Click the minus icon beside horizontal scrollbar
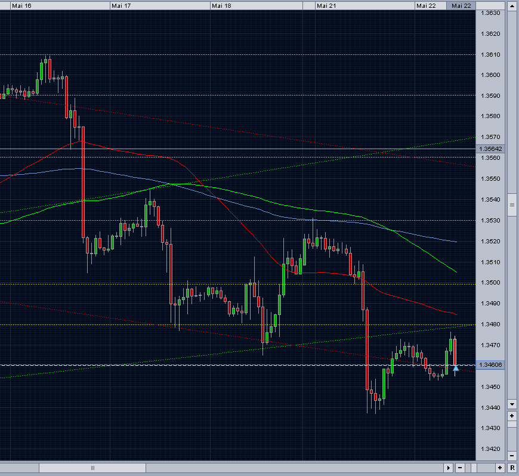 click(x=460, y=468)
